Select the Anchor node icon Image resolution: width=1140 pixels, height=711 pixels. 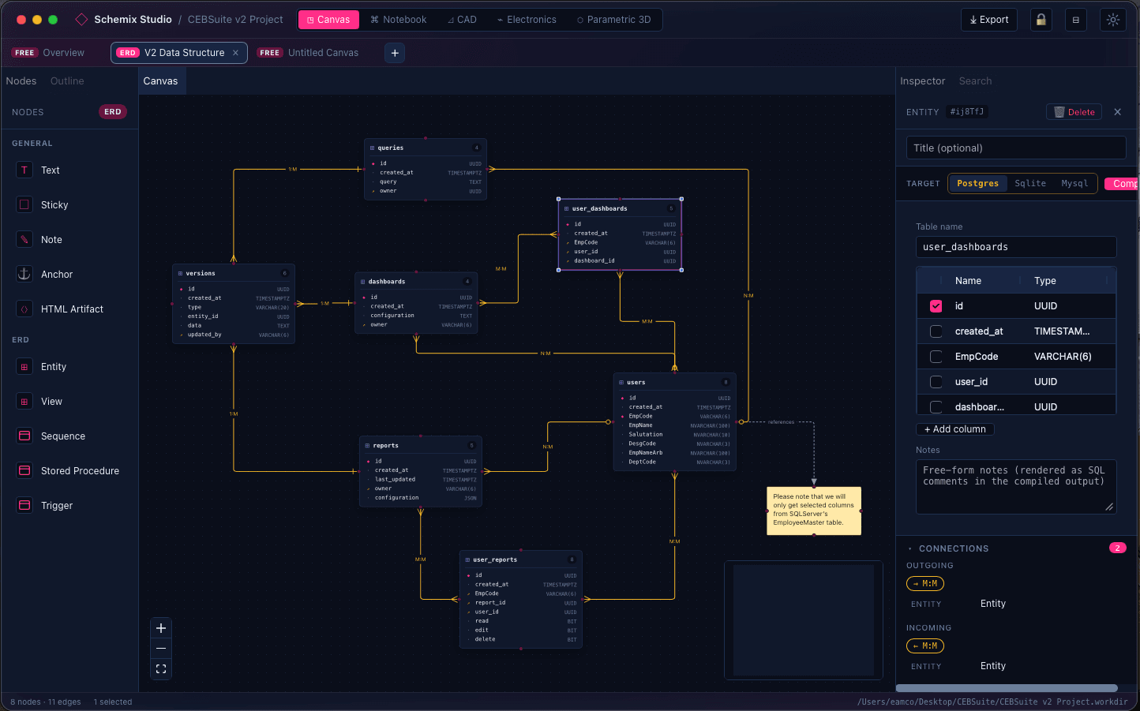24,275
